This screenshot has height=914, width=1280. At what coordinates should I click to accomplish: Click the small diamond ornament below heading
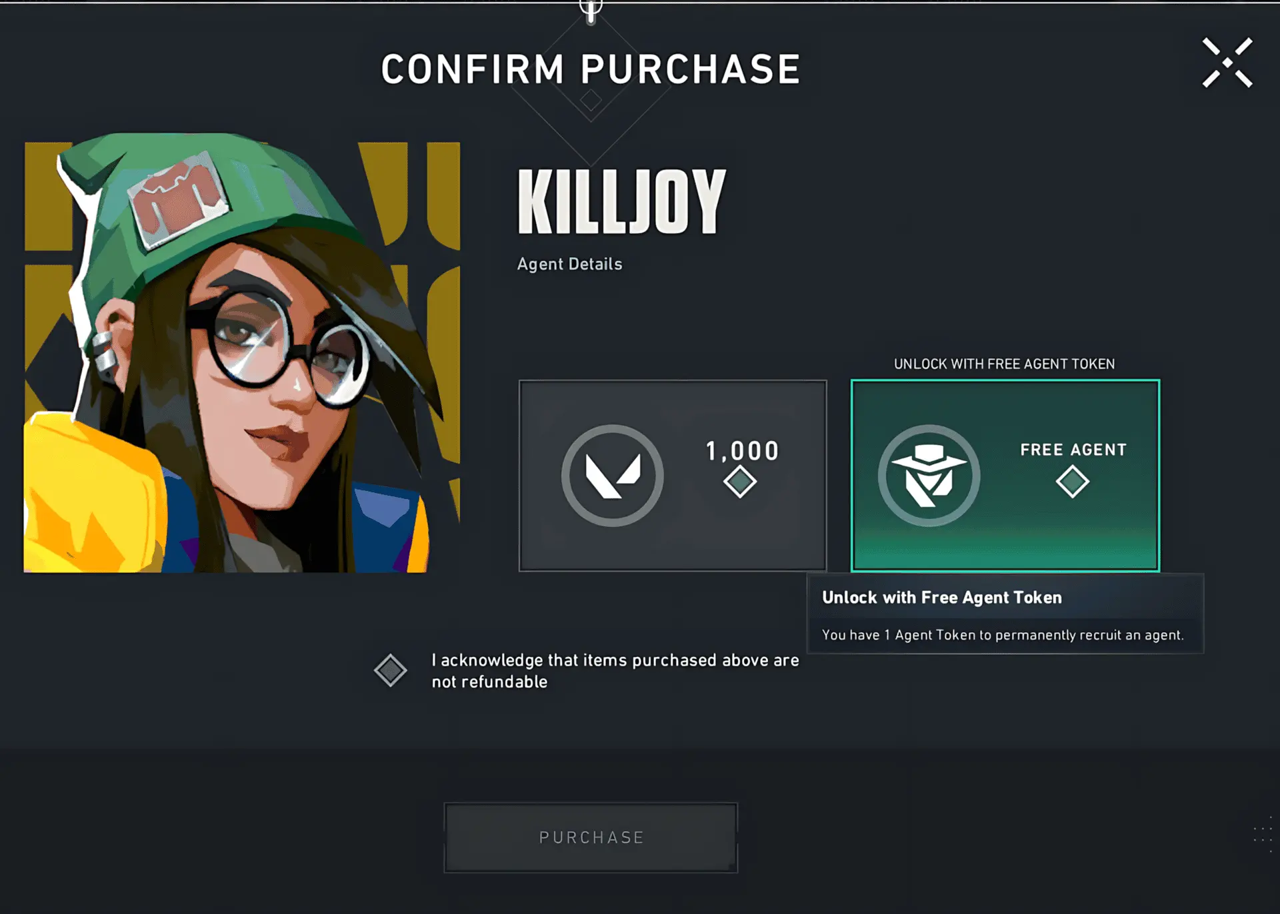tap(591, 101)
